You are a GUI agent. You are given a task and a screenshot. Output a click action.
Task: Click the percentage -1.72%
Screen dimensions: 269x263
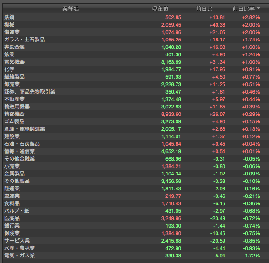(x=251, y=256)
